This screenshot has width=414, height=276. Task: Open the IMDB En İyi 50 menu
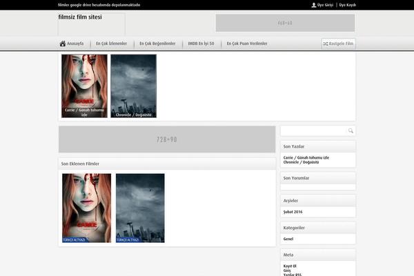coord(201,43)
